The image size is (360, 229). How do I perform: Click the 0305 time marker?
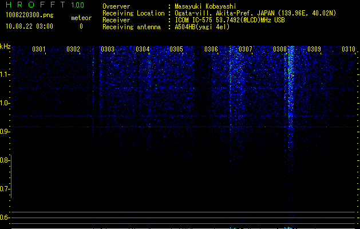(x=176, y=49)
